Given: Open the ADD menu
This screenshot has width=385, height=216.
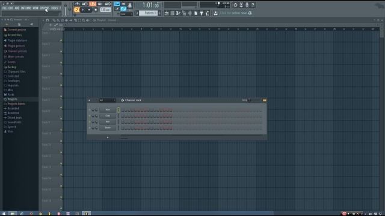Looking at the screenshot, I should [x=17, y=8].
